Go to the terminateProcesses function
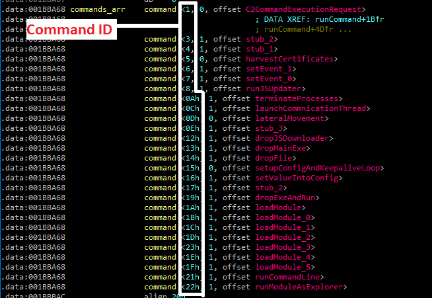 pyautogui.click(x=297, y=98)
